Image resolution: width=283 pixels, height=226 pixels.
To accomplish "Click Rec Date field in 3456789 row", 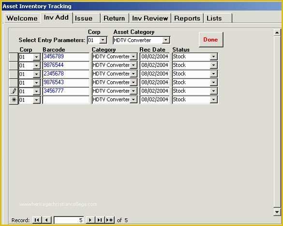I will [x=155, y=57].
